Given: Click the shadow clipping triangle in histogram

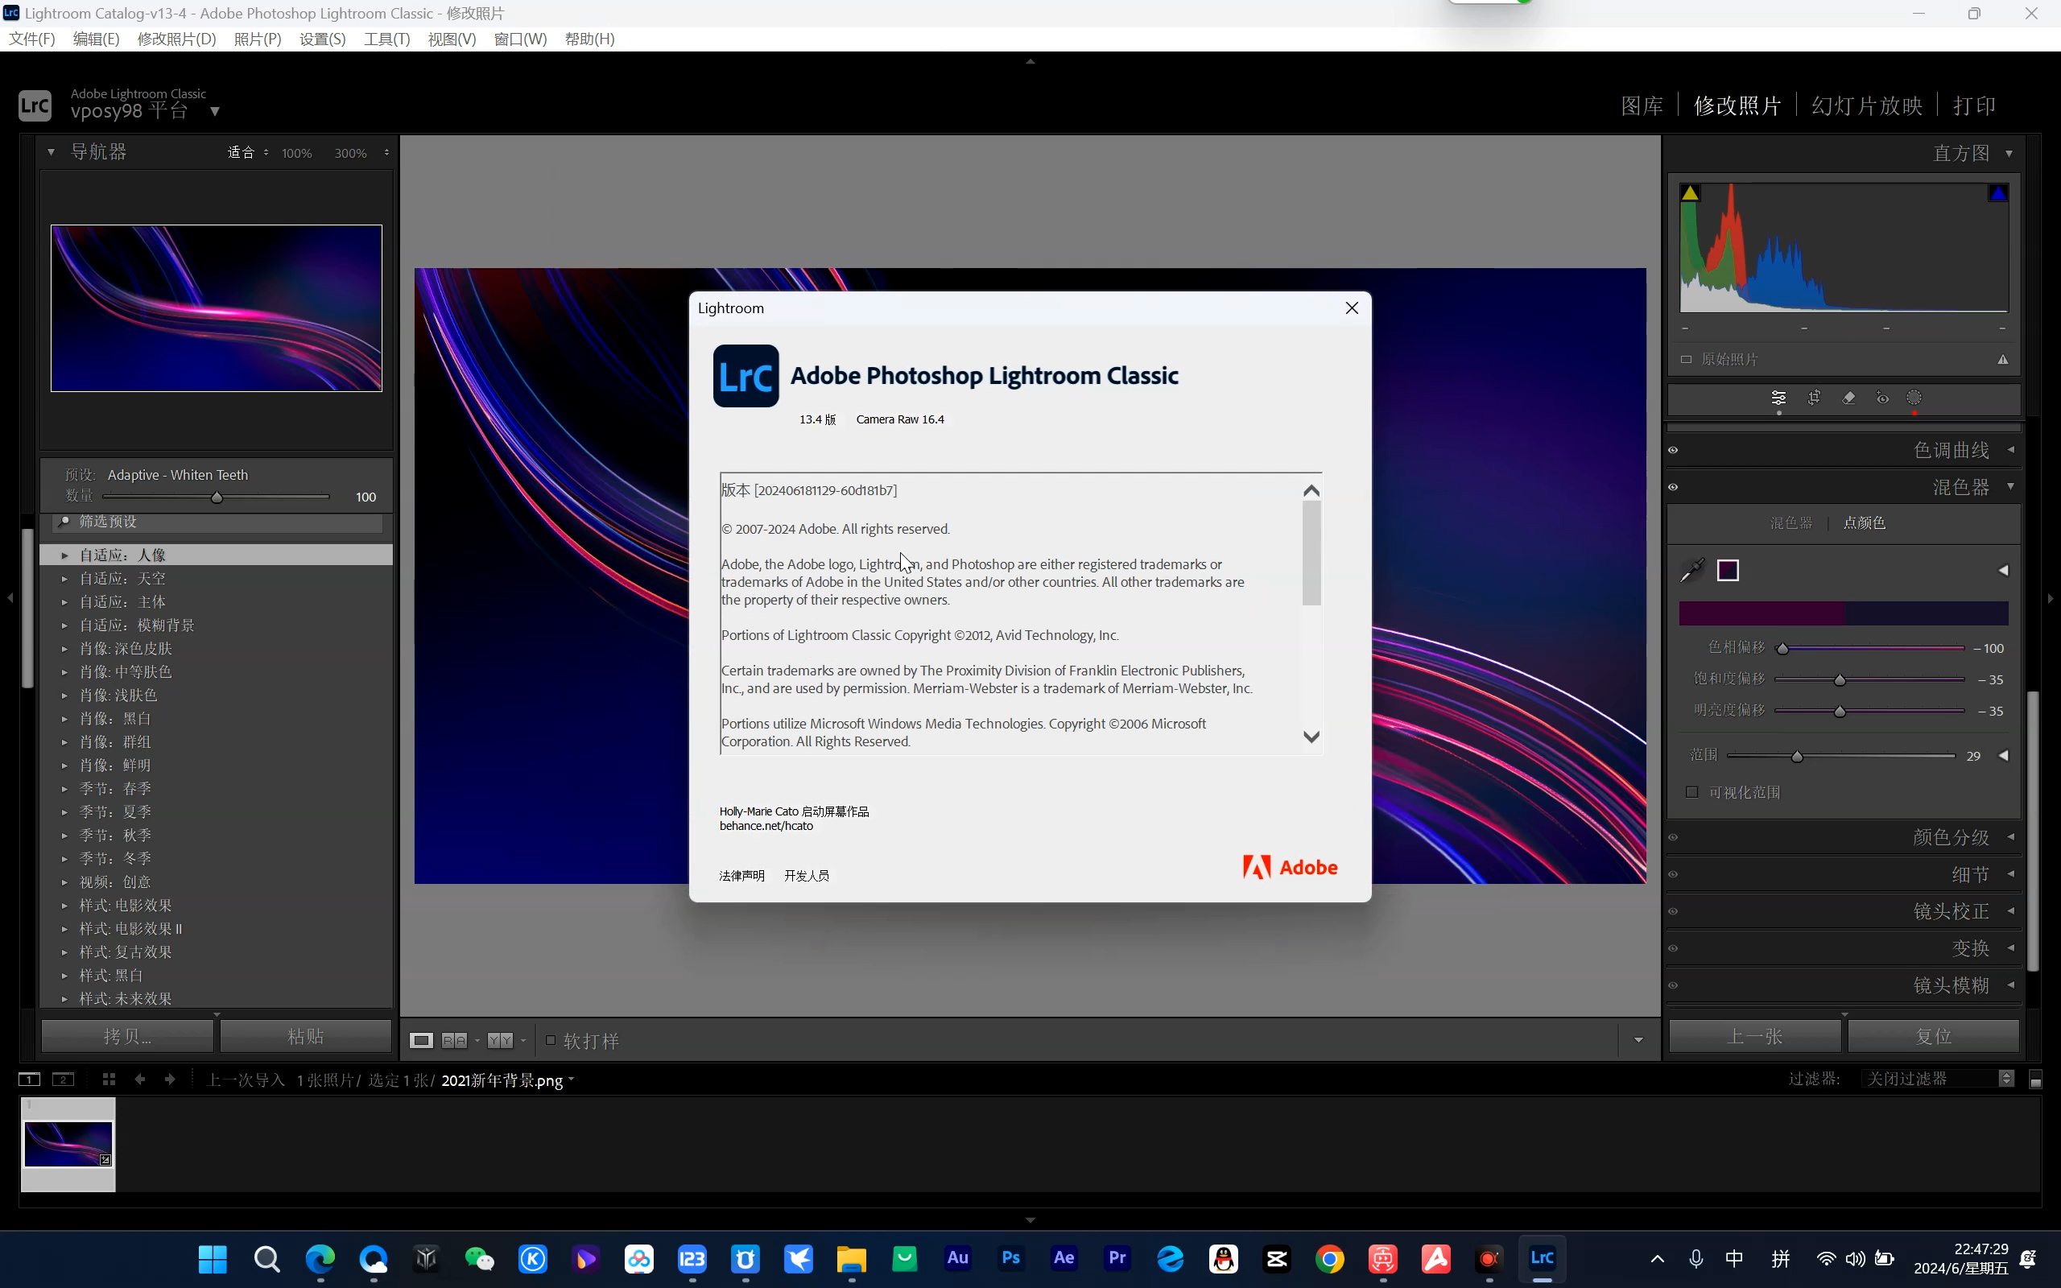Looking at the screenshot, I should [1691, 193].
